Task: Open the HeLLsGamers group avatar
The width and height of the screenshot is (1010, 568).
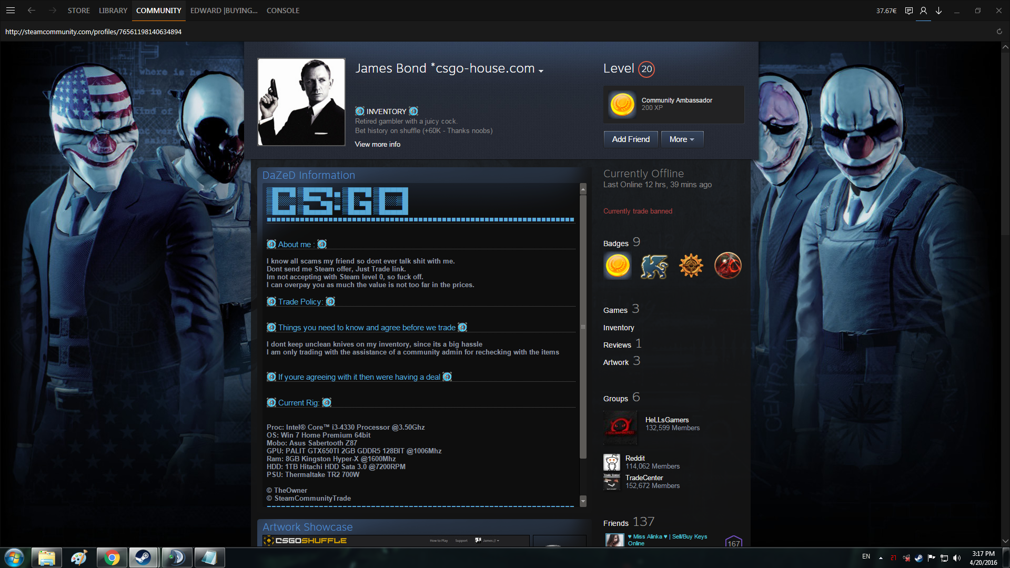Action: click(x=620, y=427)
